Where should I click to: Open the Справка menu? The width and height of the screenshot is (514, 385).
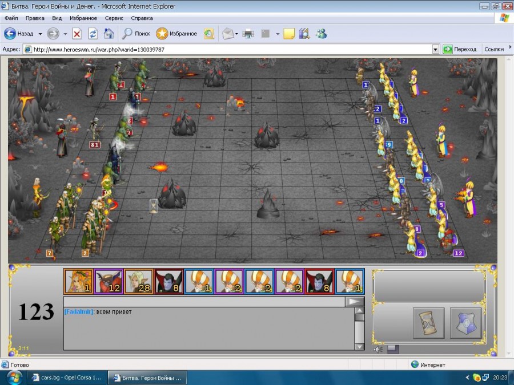142,18
